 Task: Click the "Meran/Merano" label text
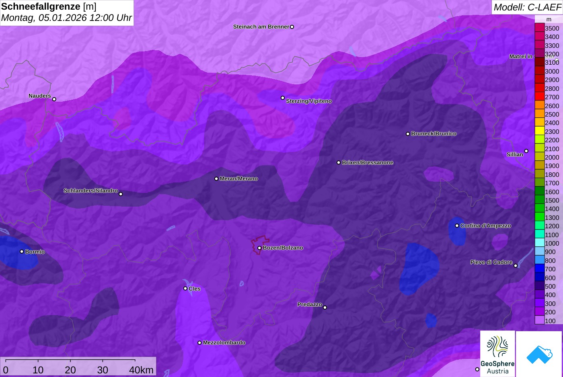pyautogui.click(x=239, y=179)
